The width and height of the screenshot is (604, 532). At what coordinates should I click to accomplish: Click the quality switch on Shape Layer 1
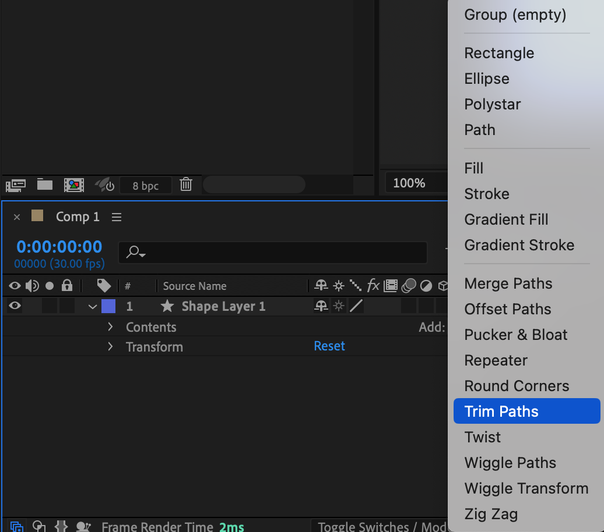356,306
